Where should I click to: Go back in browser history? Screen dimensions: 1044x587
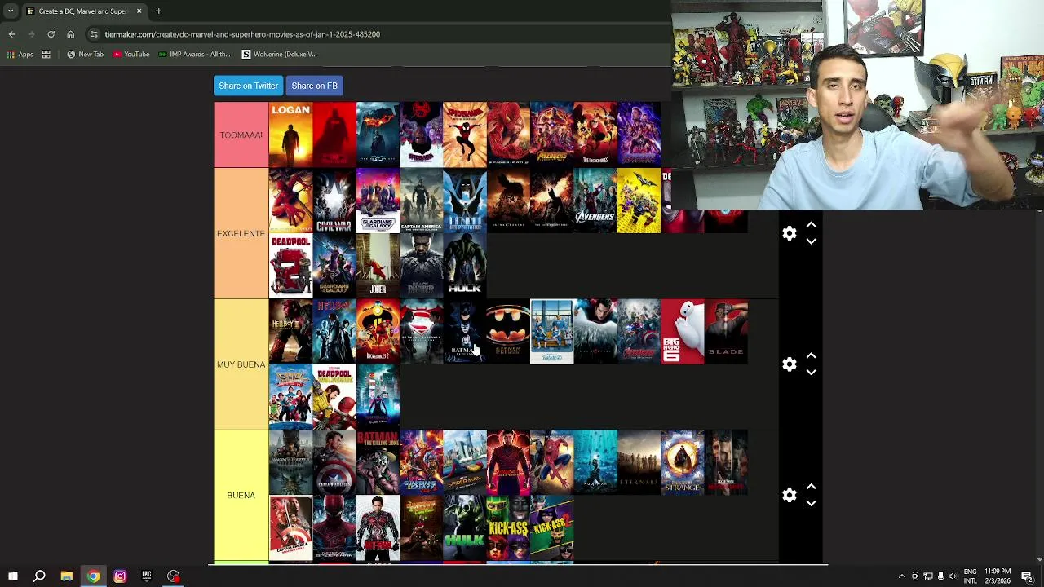(11, 34)
